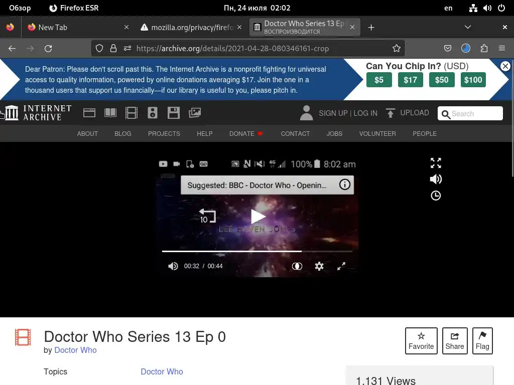Open player settings gear
Viewport: 514px width, 385px height.
319,266
